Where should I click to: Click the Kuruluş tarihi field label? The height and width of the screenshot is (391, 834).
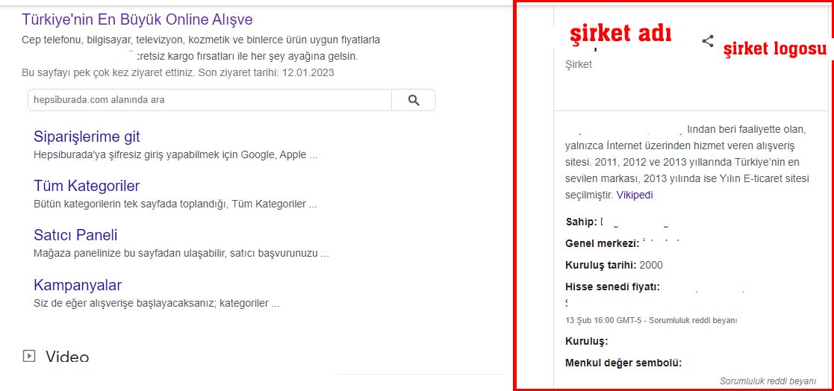click(x=601, y=265)
